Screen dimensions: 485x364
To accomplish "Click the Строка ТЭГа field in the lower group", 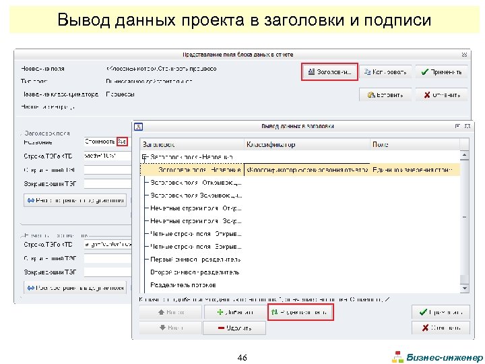I will pyautogui.click(x=107, y=244).
